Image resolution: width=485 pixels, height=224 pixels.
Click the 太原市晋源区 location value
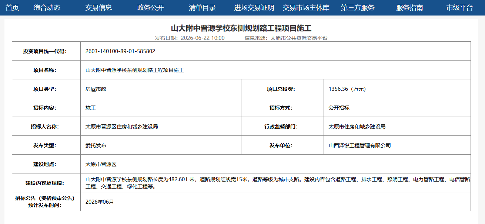pyautogui.click(x=101, y=164)
